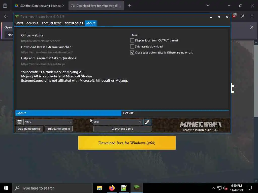The height and width of the screenshot is (193, 258).
Task: Go back in the browser
Action: [6, 16]
